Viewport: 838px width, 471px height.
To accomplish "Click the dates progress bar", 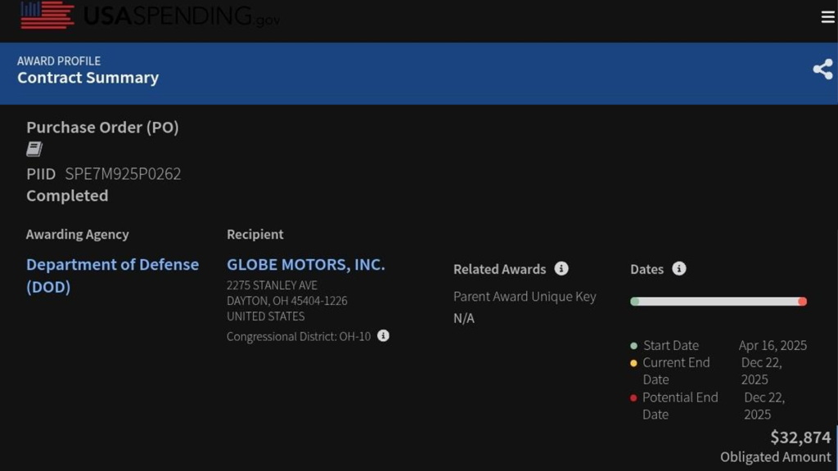I will [x=719, y=302].
